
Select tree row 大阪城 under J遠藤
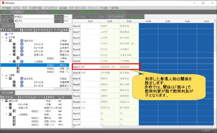coord(35,78)
